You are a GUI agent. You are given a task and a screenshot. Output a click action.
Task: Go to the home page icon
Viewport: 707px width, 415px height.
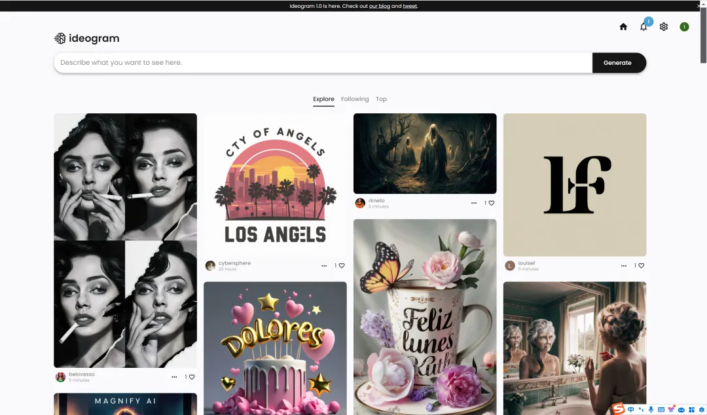(x=623, y=27)
